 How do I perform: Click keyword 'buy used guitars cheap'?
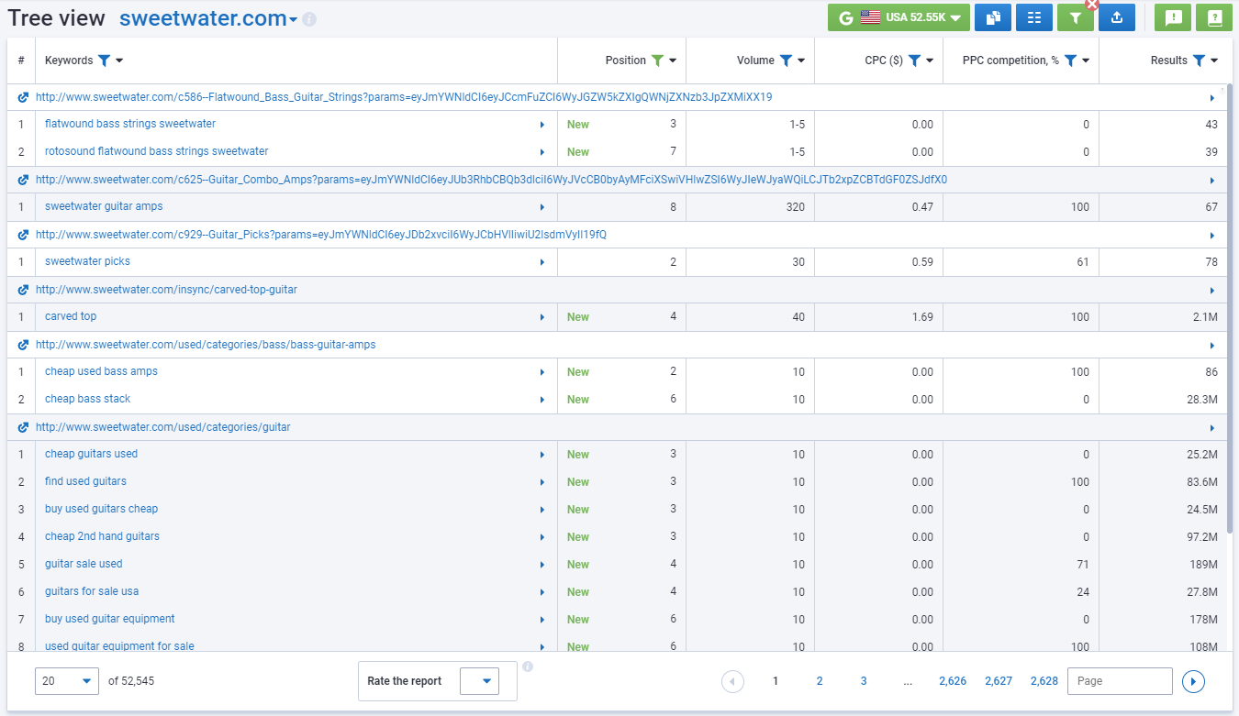101,509
